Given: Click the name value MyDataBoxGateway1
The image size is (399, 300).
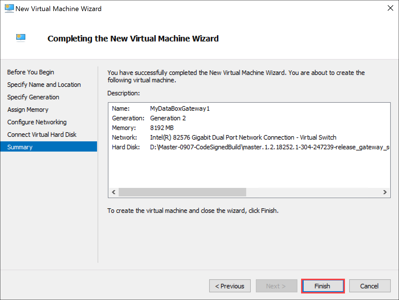Looking at the screenshot, I should [180, 108].
